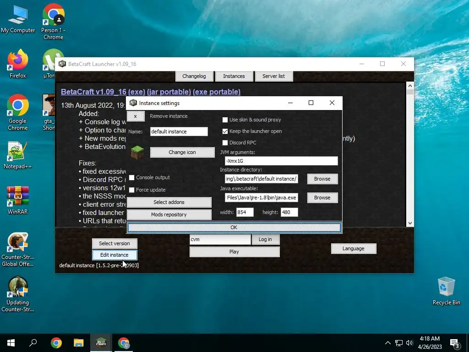Image resolution: width=469 pixels, height=352 pixels.
Task: Enable Force update checkbox
Action: (x=131, y=190)
